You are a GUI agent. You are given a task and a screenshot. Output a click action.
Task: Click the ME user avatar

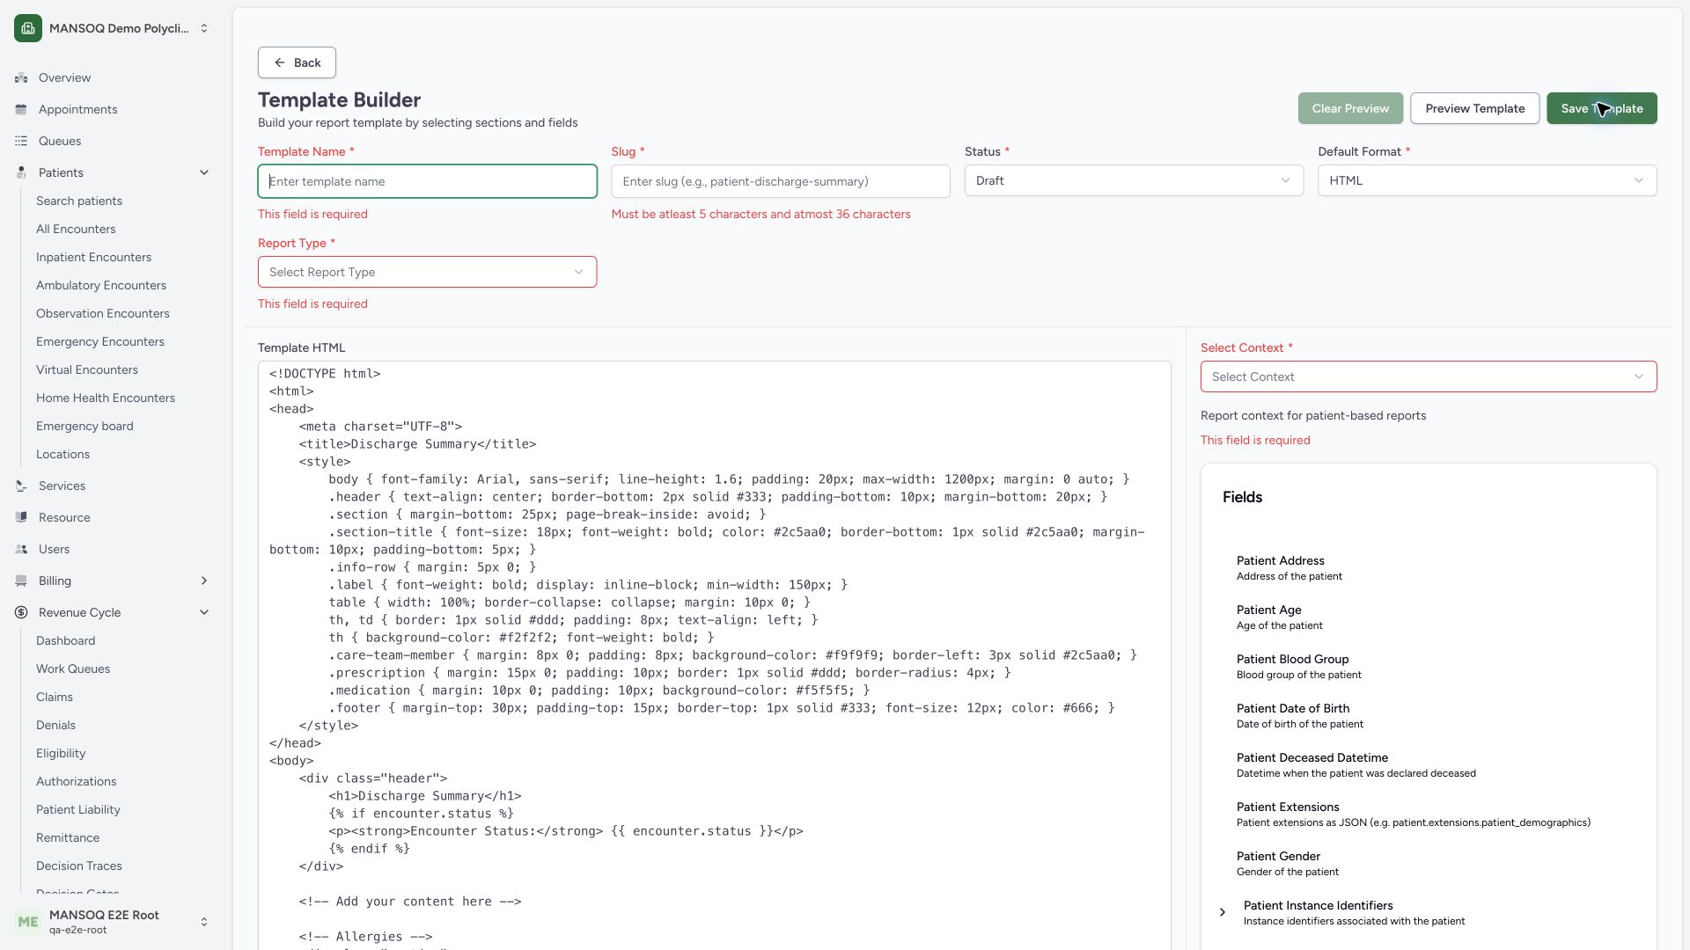(28, 922)
